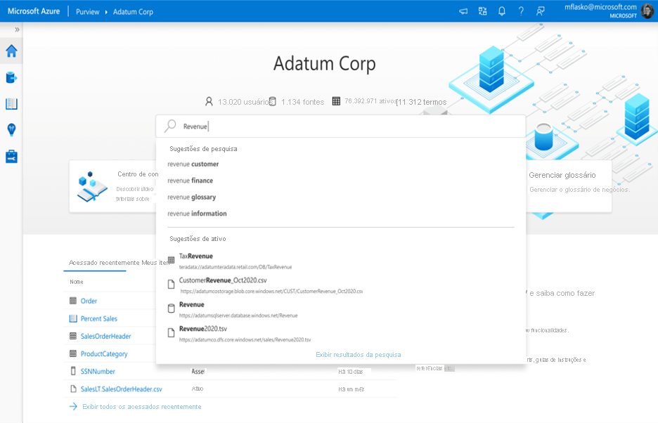Click the ProductCategory table icon
The image size is (658, 423).
pyautogui.click(x=73, y=353)
